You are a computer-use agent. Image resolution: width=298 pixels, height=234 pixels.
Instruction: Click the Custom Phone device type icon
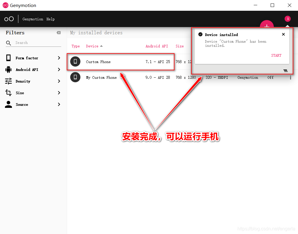75,61
